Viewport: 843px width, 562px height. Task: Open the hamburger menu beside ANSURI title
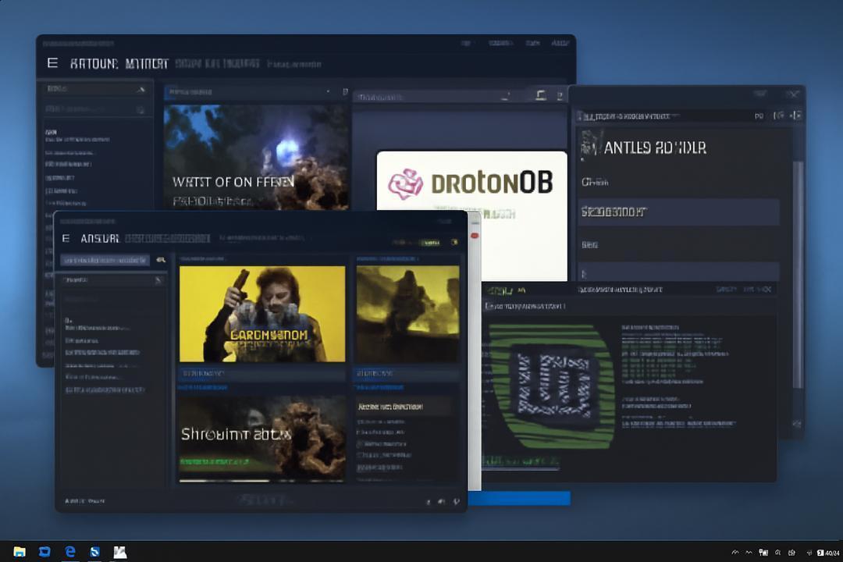[x=66, y=238]
